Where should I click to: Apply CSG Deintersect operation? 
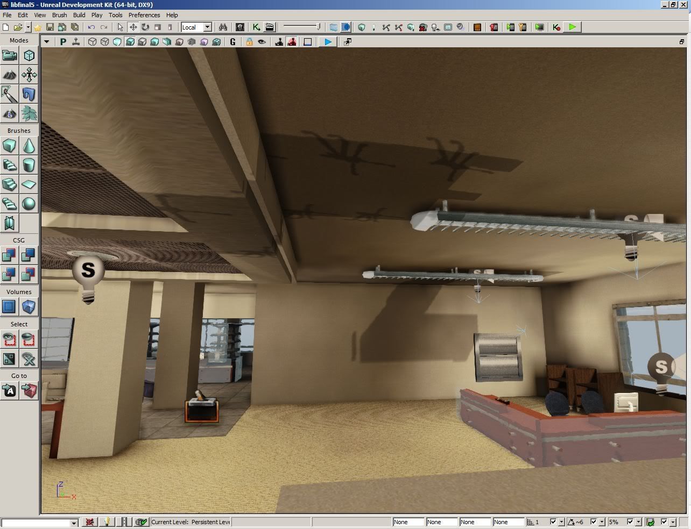pyautogui.click(x=29, y=274)
